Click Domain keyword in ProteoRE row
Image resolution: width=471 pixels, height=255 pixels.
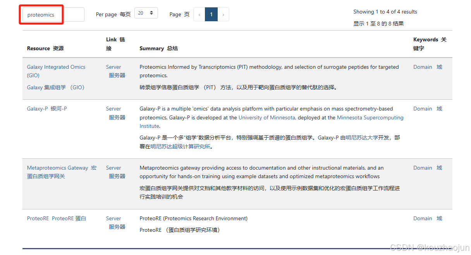pyautogui.click(x=423, y=218)
